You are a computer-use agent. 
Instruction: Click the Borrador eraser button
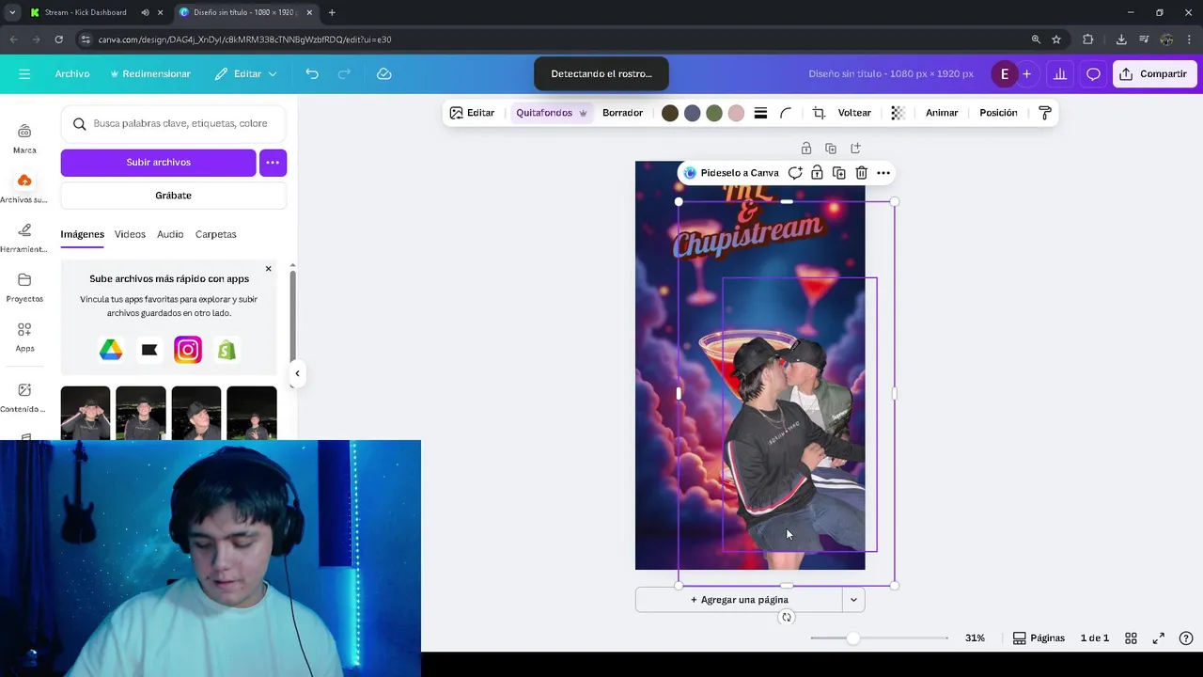point(622,113)
